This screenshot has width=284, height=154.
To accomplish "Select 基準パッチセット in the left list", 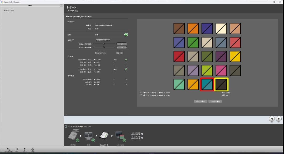I will coord(9,10).
